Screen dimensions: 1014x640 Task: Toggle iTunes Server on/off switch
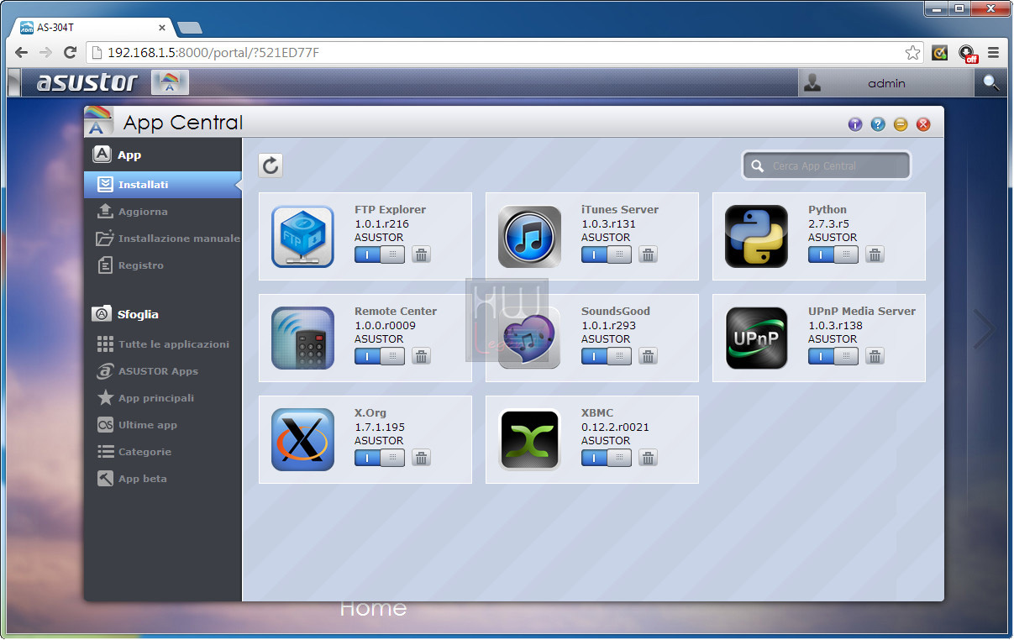[x=607, y=254]
